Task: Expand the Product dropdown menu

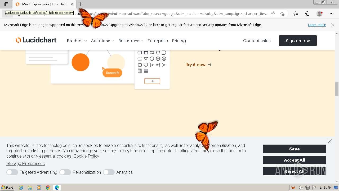Action: tap(77, 41)
